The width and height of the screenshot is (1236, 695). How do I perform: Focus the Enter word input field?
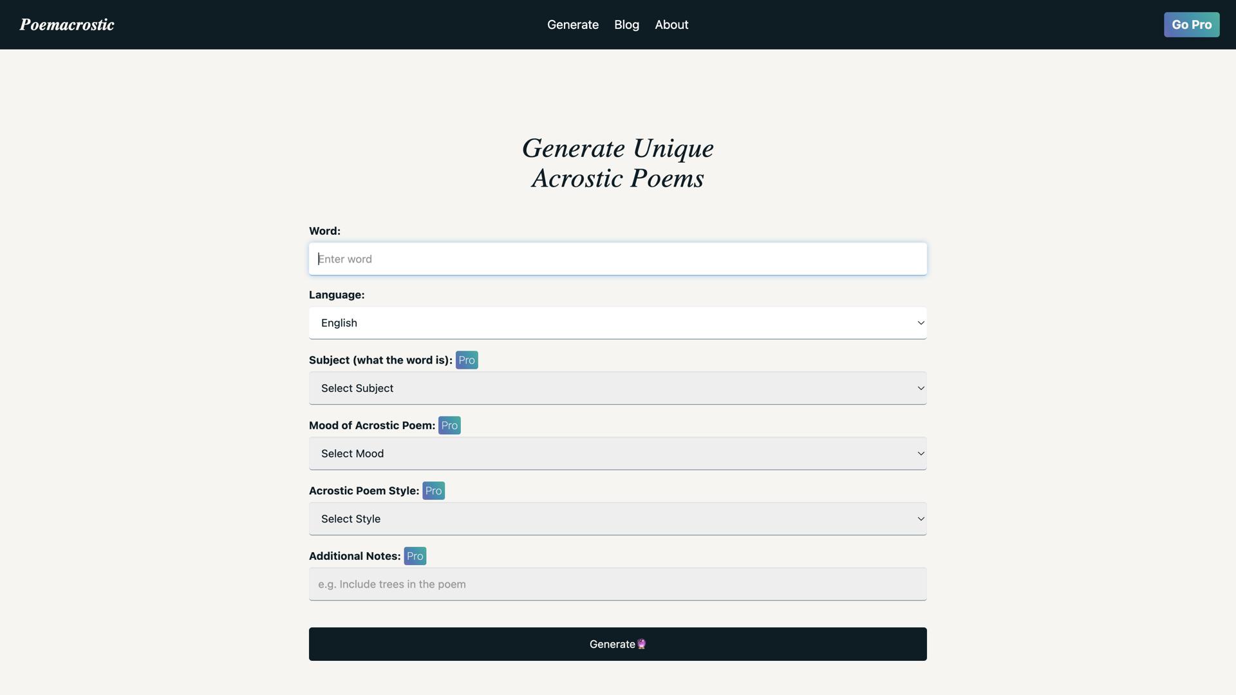tap(617, 259)
